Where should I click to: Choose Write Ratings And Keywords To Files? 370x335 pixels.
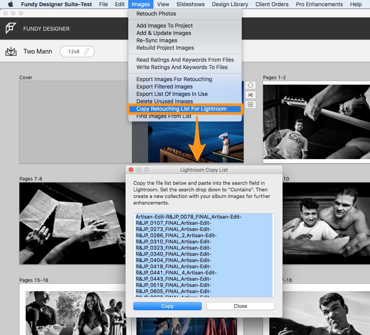click(x=185, y=67)
